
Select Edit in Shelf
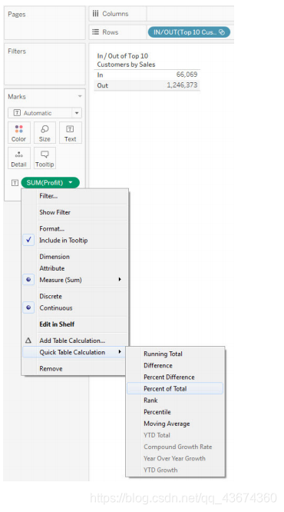click(74, 324)
